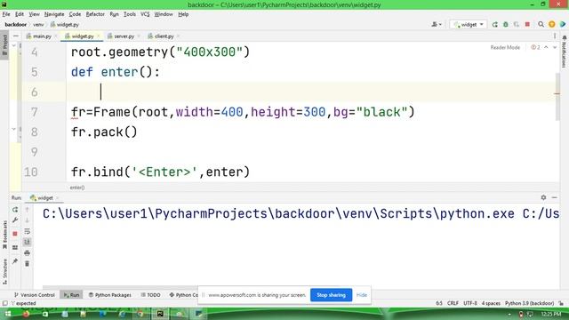Toggle read-only lock icon in status bar

pos(561,303)
